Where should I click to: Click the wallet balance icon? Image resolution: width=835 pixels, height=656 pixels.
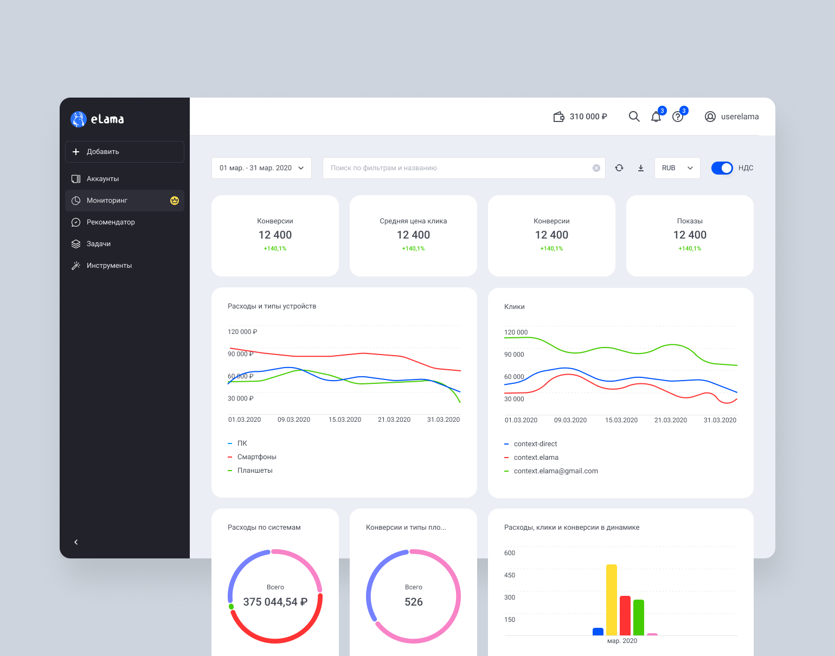click(558, 117)
